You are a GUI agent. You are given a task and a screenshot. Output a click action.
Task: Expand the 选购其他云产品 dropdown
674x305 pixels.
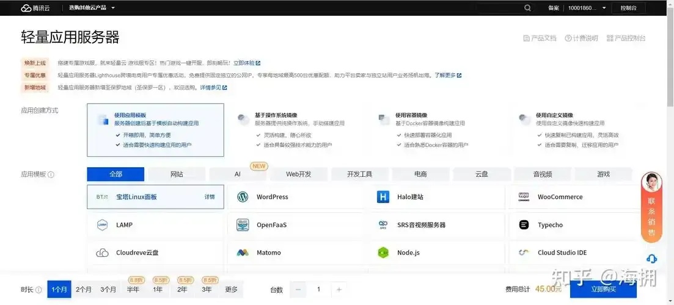coord(92,8)
